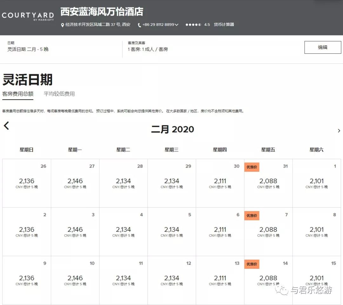The width and height of the screenshot is (343, 305).
Task: Select date 8 priced 2,101
Action: (317, 232)
